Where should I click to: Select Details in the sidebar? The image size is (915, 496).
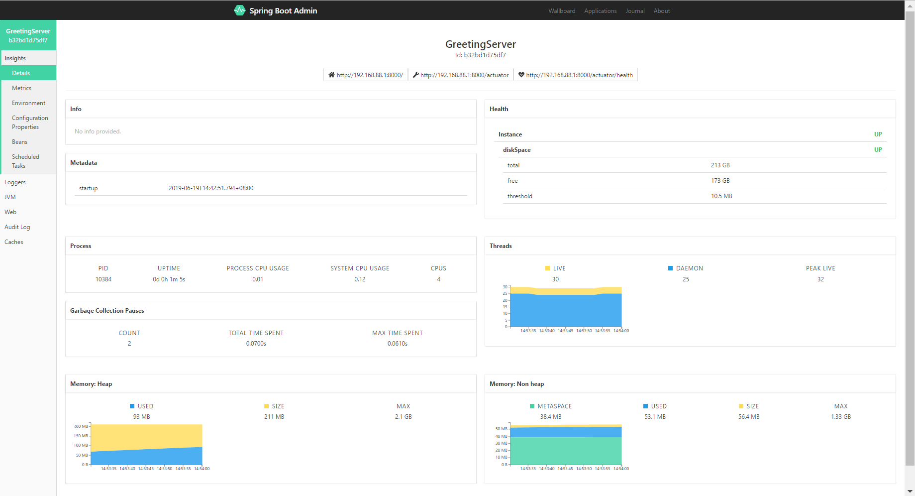(28, 73)
